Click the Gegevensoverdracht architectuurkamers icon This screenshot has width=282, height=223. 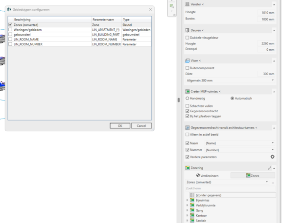(188, 128)
